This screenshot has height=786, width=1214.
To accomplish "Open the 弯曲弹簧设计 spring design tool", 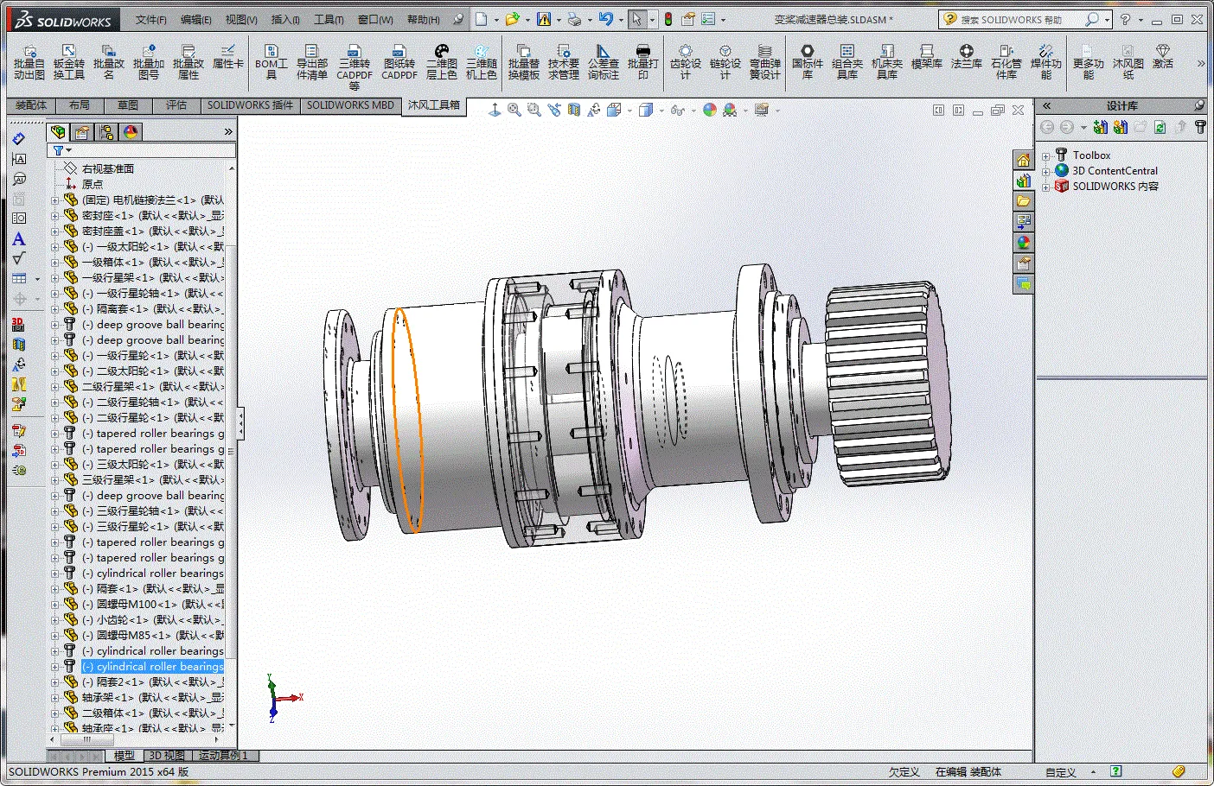I will pyautogui.click(x=764, y=62).
